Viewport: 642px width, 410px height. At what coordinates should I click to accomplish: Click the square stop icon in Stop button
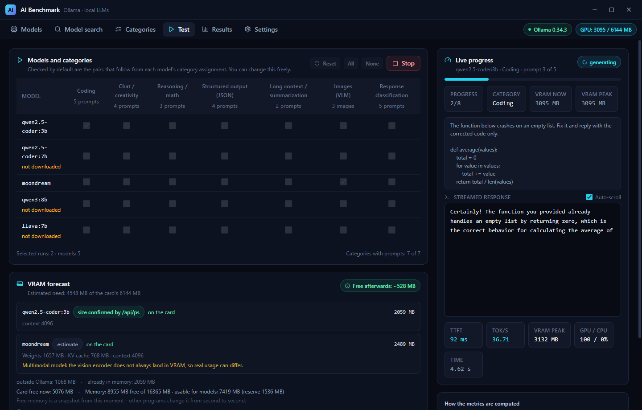(395, 64)
